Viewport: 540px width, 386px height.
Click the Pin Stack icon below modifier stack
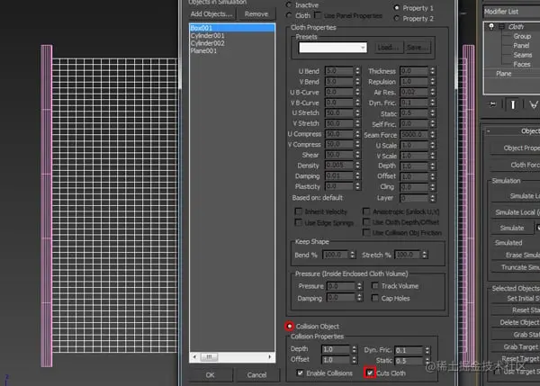[x=493, y=104]
